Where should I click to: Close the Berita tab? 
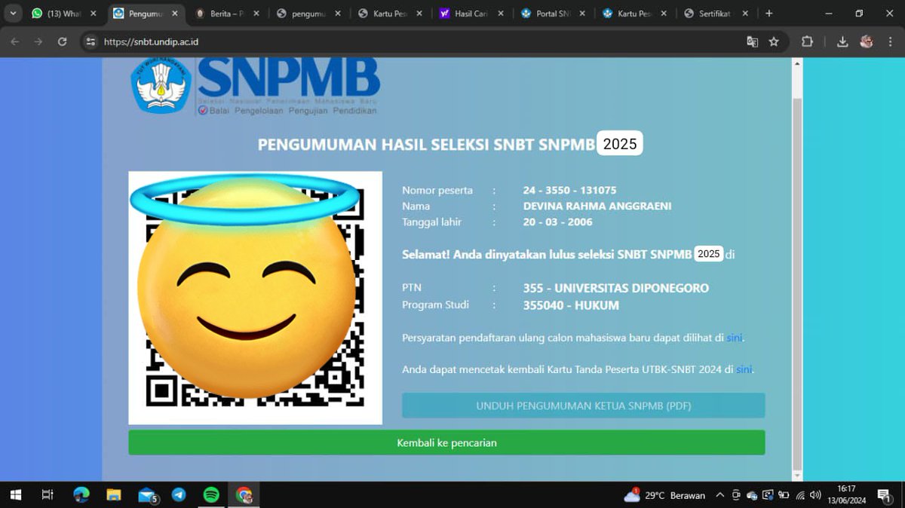pyautogui.click(x=256, y=14)
